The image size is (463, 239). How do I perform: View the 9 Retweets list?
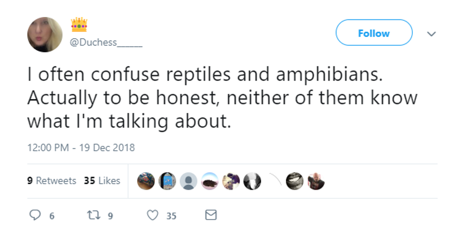click(x=51, y=180)
